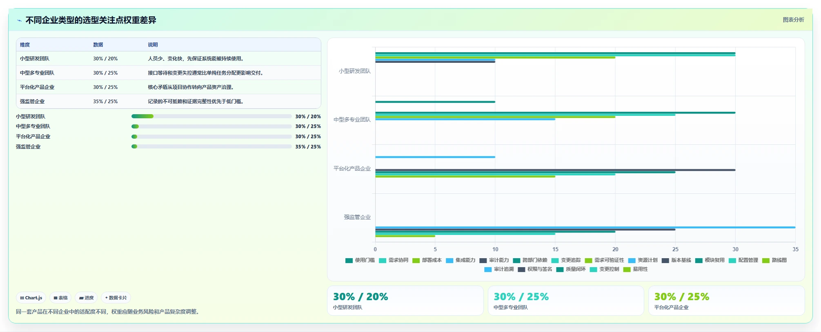Viewport: 821px width, 332px height.
Task: Click the wave icon beside the panel title
Action: [x=19, y=20]
